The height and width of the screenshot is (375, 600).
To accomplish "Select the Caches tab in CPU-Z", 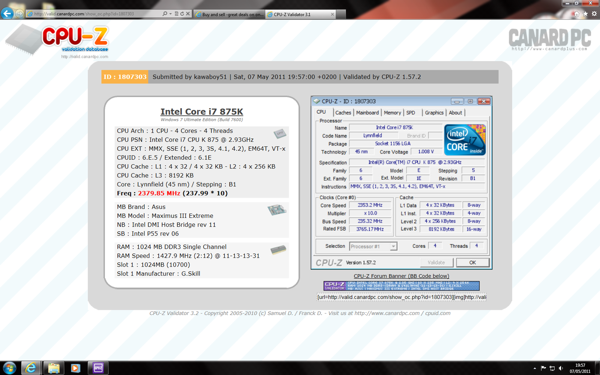I will coord(343,112).
